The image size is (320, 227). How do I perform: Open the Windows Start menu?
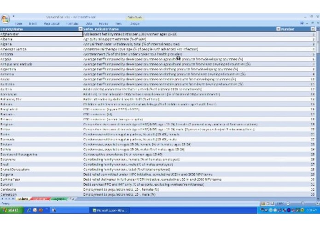(11, 210)
